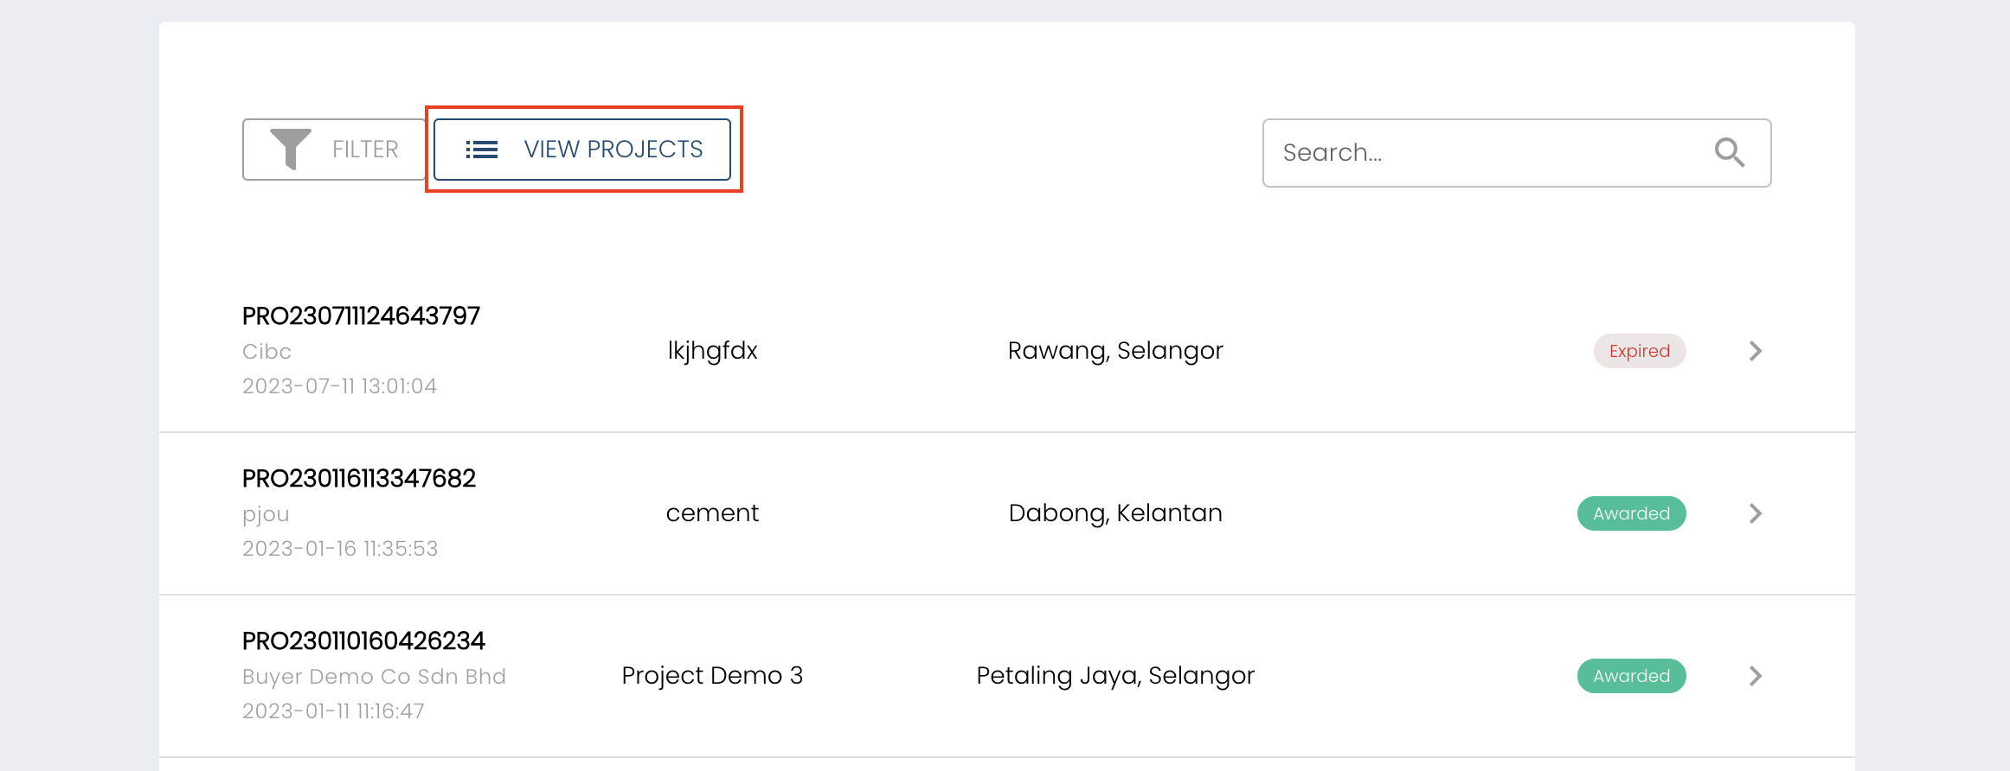Click the magnifying glass search icon
Viewport: 2010px width, 771px height.
[x=1729, y=152]
